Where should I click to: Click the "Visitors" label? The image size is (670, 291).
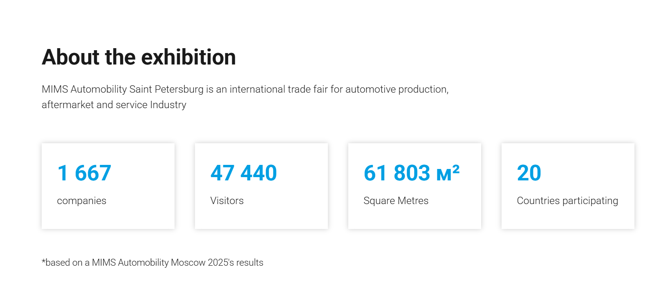pyautogui.click(x=227, y=201)
